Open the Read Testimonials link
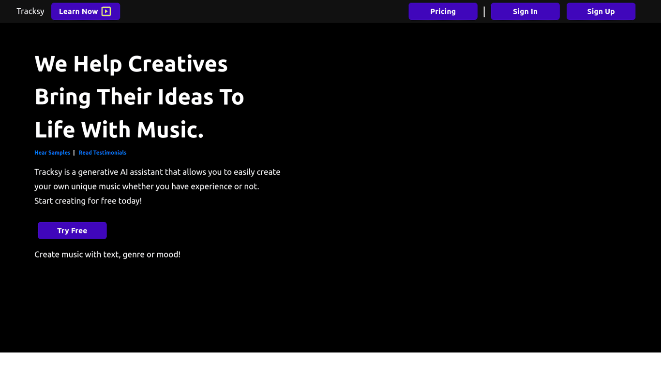 103,153
